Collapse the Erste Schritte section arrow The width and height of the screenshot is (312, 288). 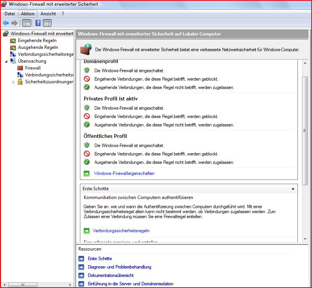pyautogui.click(x=293, y=189)
